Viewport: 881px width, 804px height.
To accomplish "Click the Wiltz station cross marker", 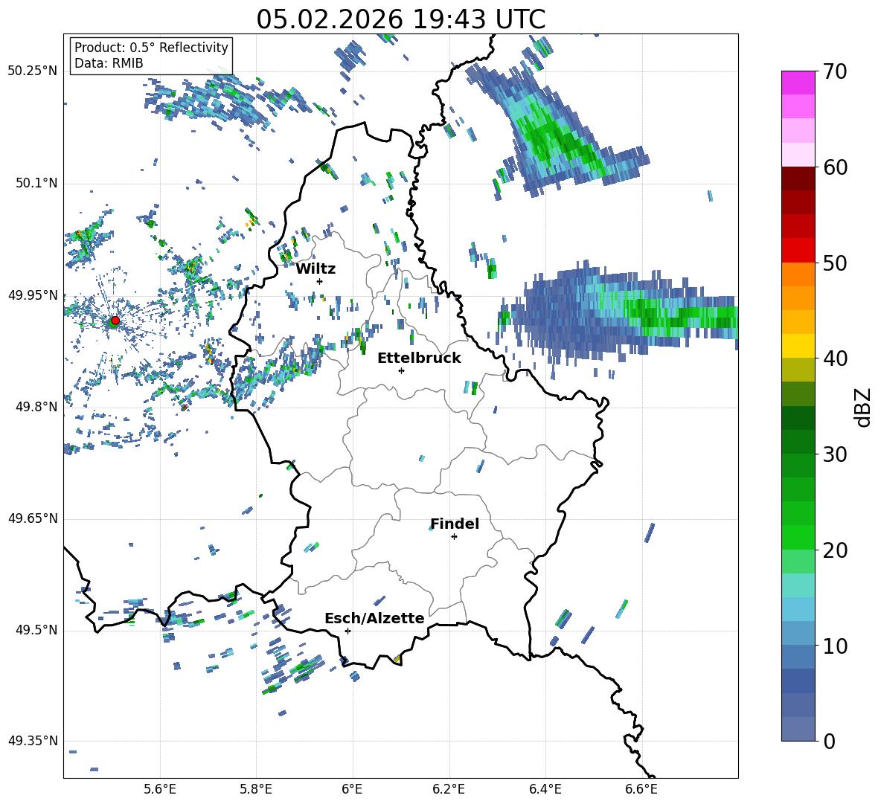I will tap(320, 281).
